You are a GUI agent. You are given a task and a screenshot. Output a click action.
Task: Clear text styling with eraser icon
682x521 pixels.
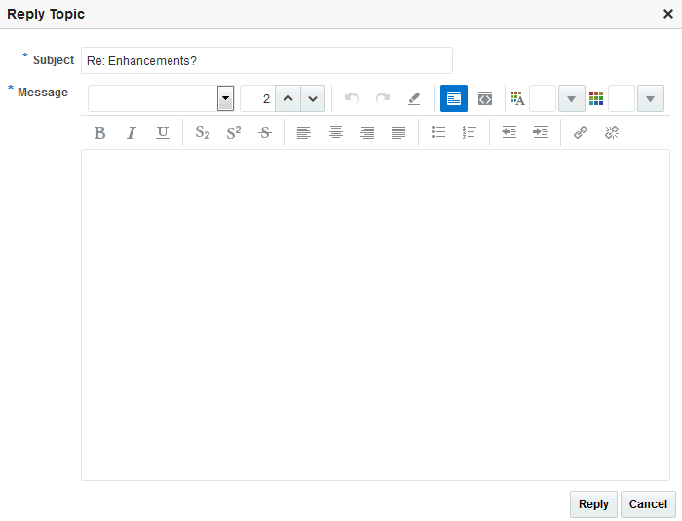[x=414, y=98]
